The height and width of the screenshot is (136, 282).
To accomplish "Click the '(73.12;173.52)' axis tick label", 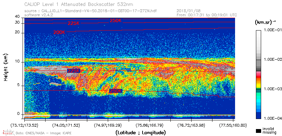I will click(25, 125).
